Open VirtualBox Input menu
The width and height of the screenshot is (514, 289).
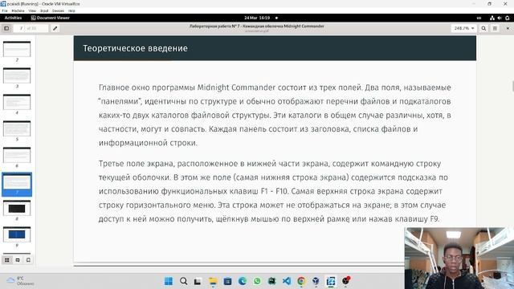click(x=44, y=10)
